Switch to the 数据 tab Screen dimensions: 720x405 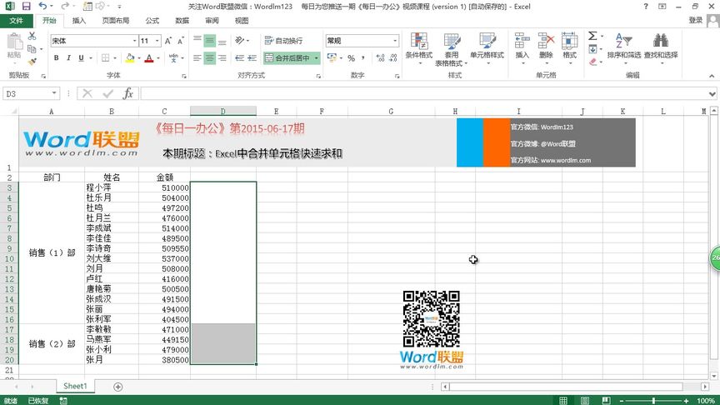[x=182, y=21]
